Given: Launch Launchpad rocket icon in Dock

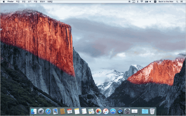Looking at the screenshot, I should click(x=41, y=111).
